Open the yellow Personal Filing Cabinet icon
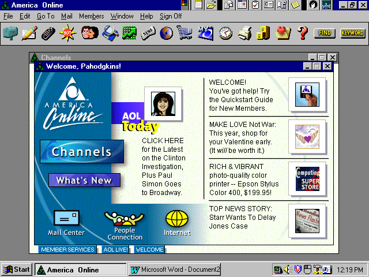Viewport: 369px width, 277px height. click(263, 33)
